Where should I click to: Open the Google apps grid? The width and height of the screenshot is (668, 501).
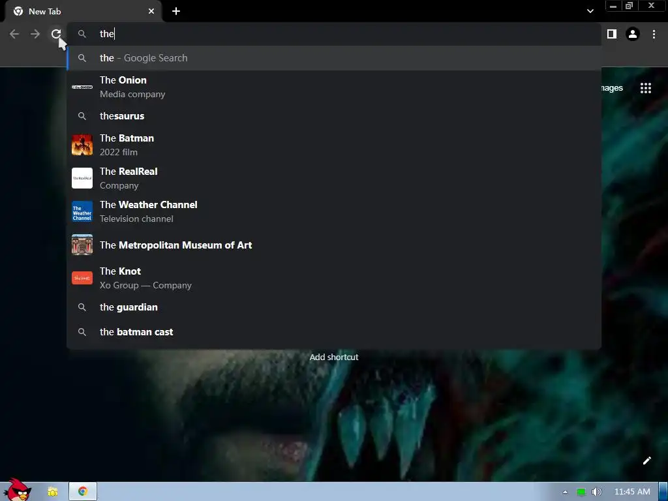(x=645, y=88)
